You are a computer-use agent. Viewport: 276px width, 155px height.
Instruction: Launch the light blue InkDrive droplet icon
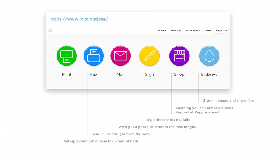click(209, 56)
